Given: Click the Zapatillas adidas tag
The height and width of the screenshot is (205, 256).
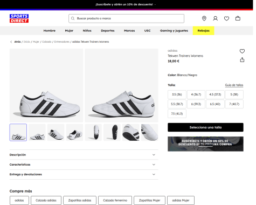Looking at the screenshot, I should tap(80, 200).
